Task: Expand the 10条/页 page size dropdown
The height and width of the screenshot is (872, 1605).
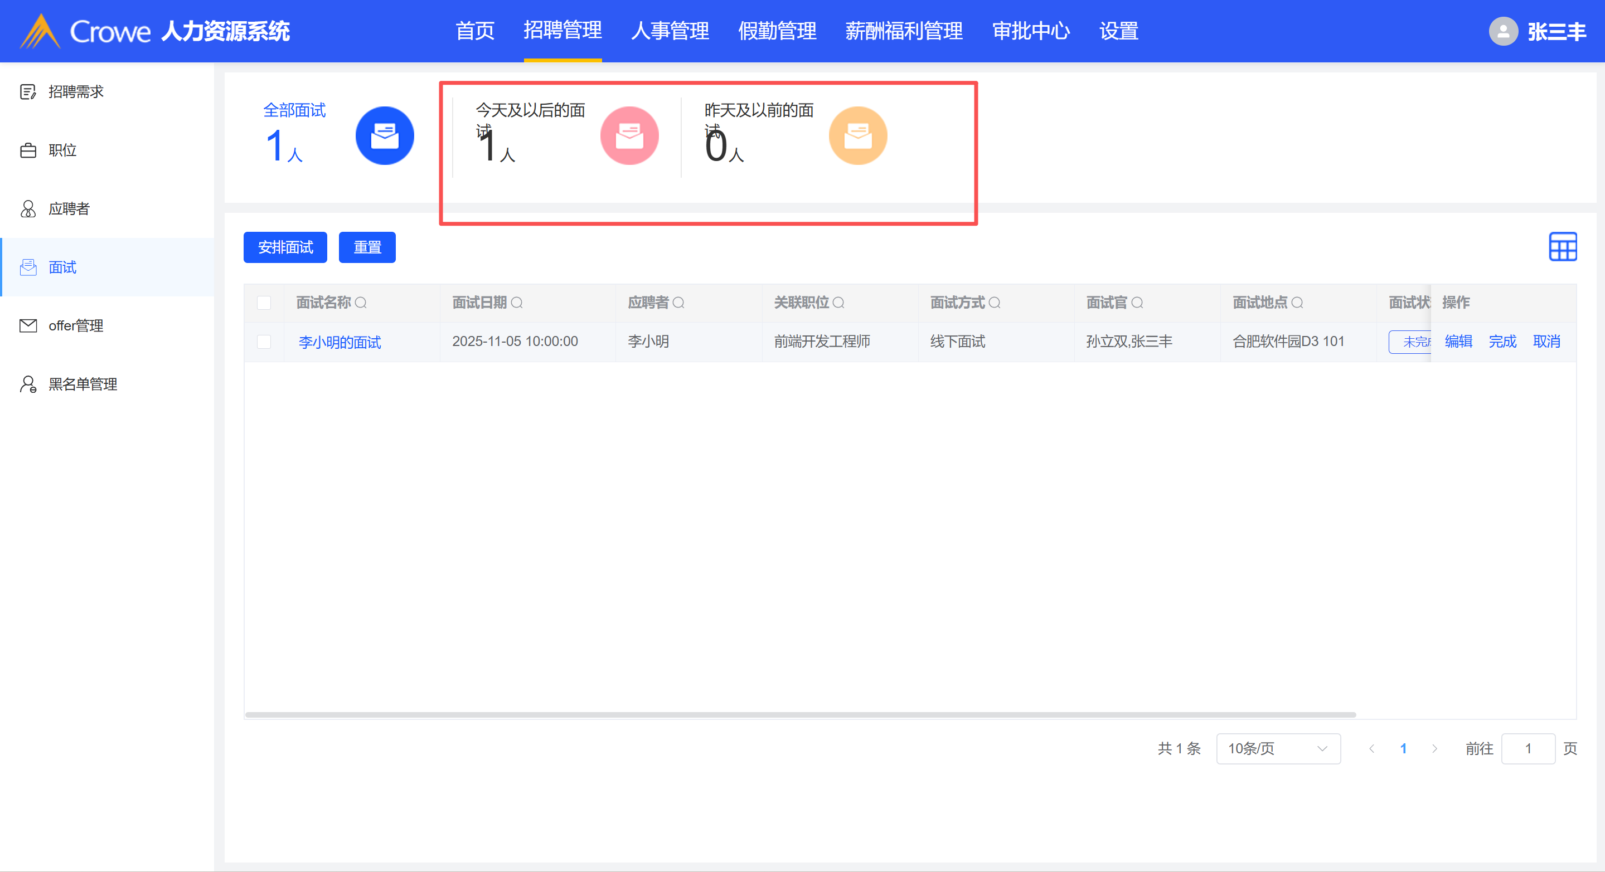Action: (x=1277, y=749)
